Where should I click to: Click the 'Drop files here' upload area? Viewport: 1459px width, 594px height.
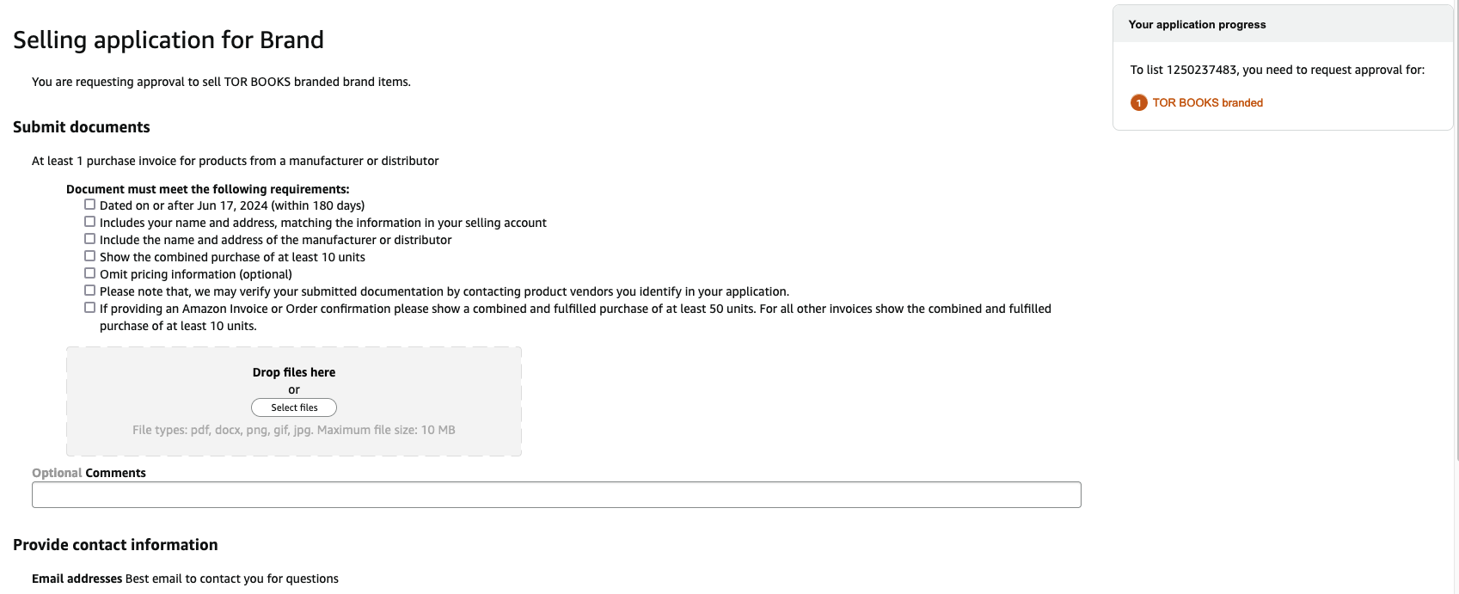294,401
